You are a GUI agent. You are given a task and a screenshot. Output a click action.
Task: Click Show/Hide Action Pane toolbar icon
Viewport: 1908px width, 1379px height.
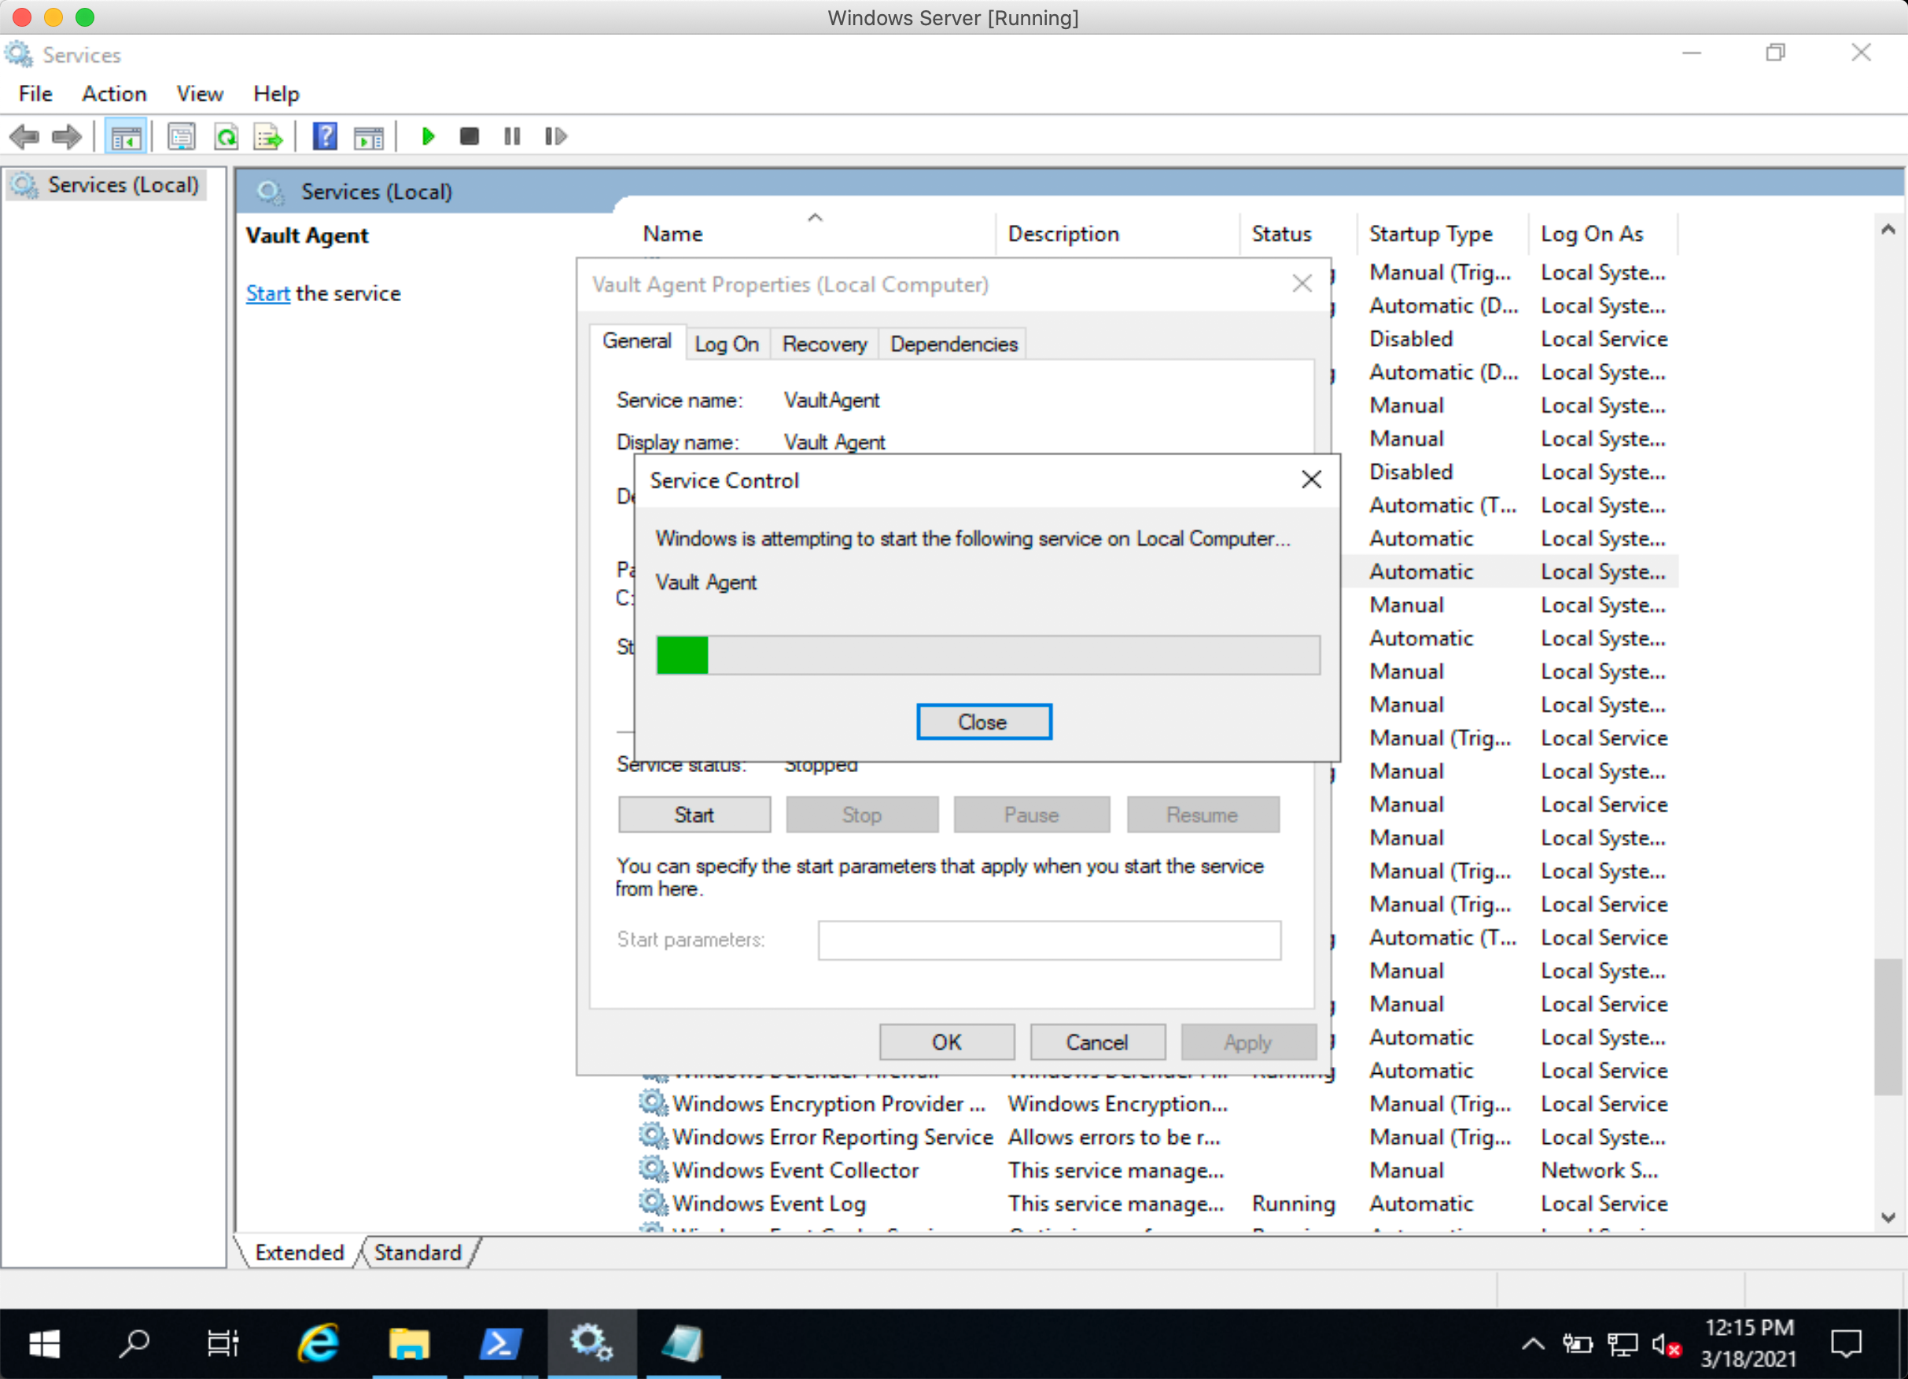369,136
